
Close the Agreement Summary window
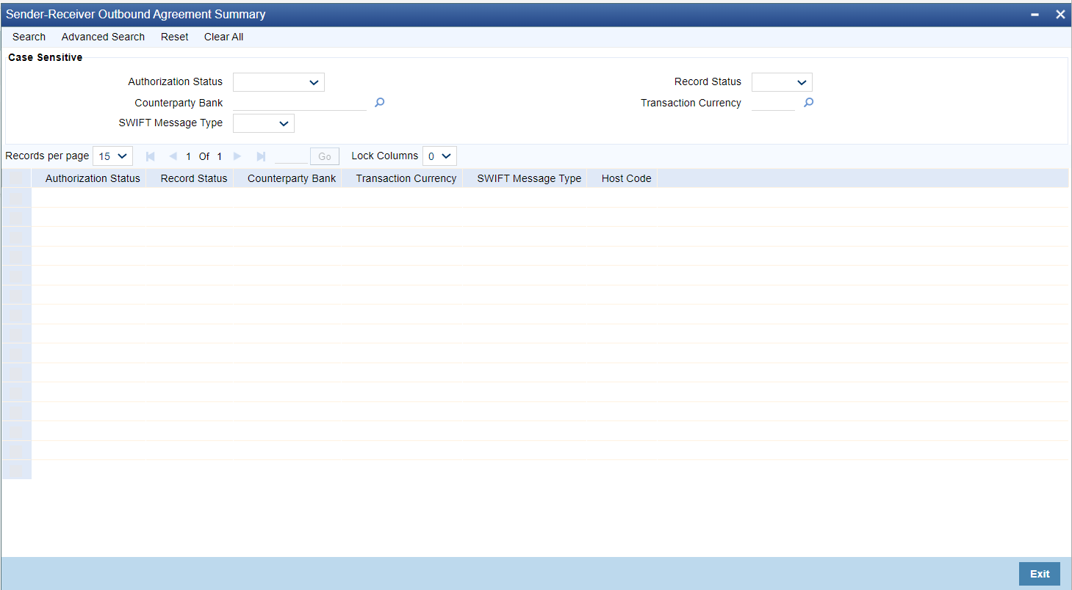pos(1060,14)
